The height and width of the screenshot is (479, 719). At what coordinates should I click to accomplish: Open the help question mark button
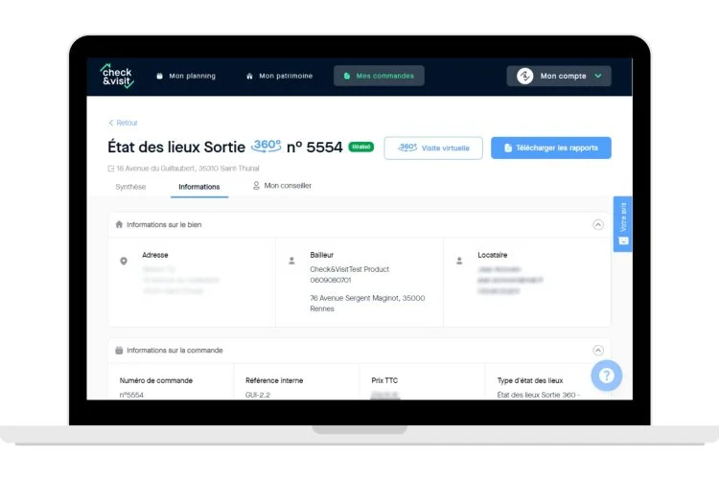606,376
